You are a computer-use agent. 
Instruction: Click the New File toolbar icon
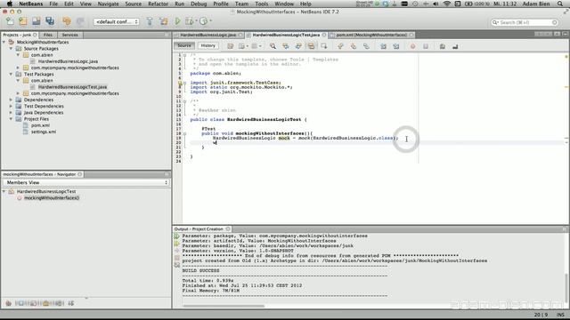(10, 21)
